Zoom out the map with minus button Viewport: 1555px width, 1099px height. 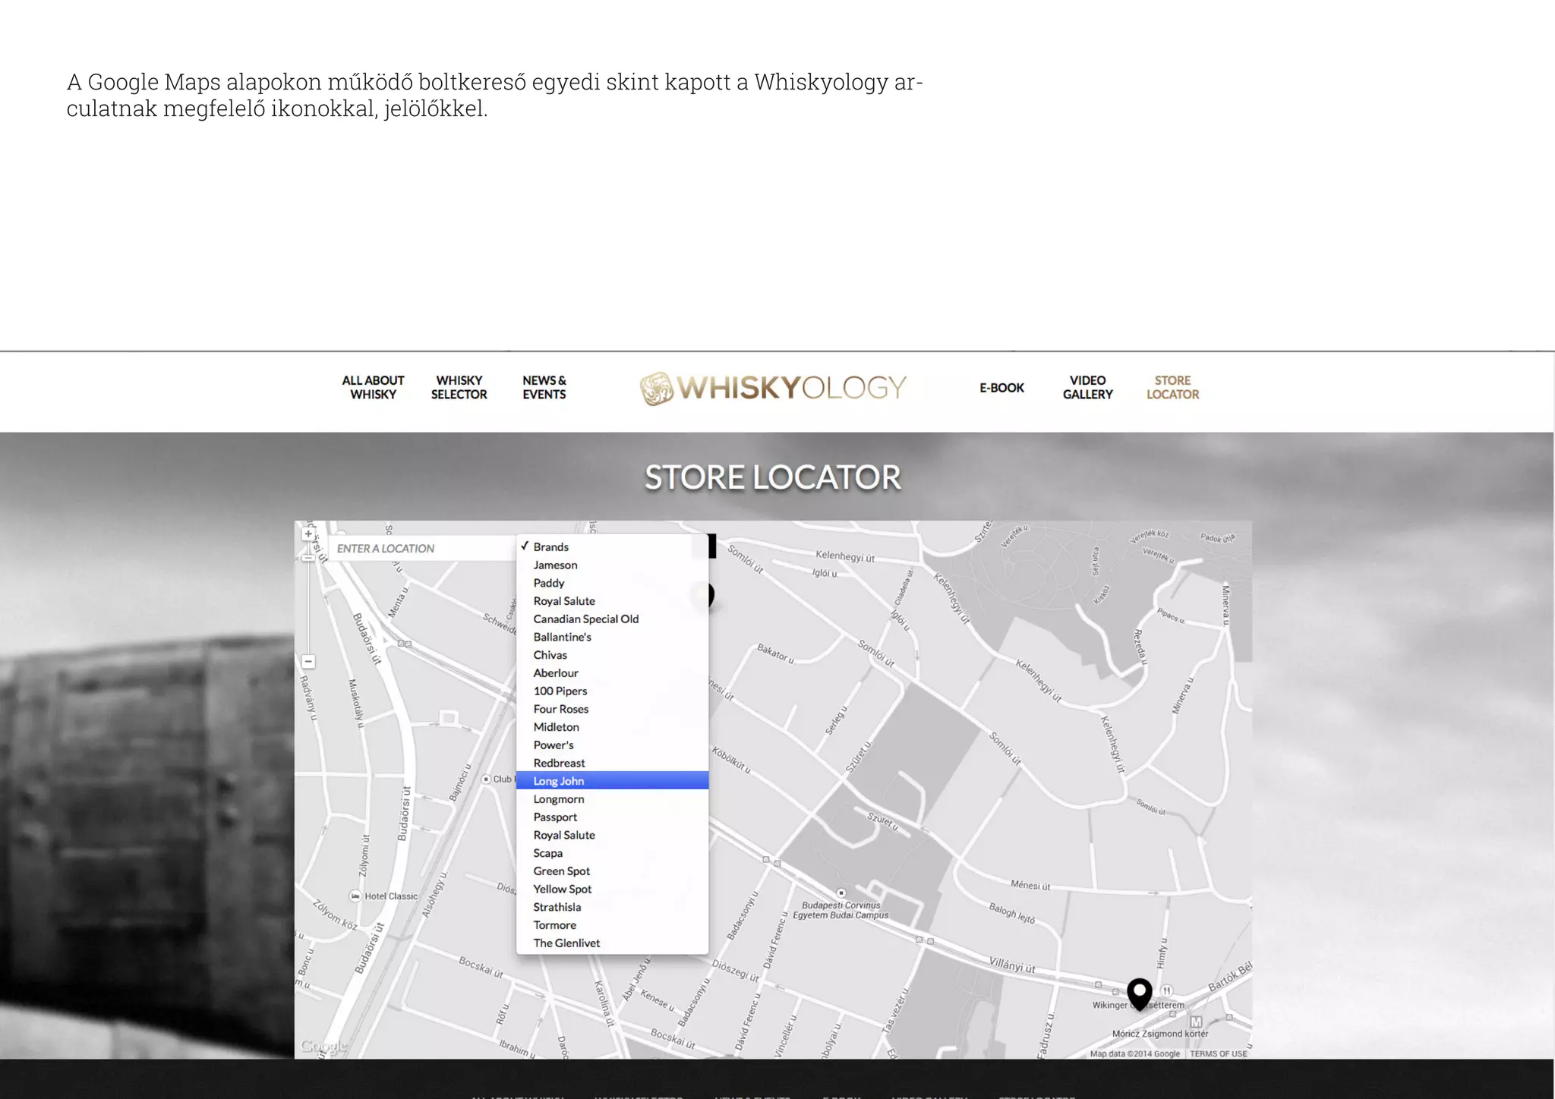click(308, 661)
